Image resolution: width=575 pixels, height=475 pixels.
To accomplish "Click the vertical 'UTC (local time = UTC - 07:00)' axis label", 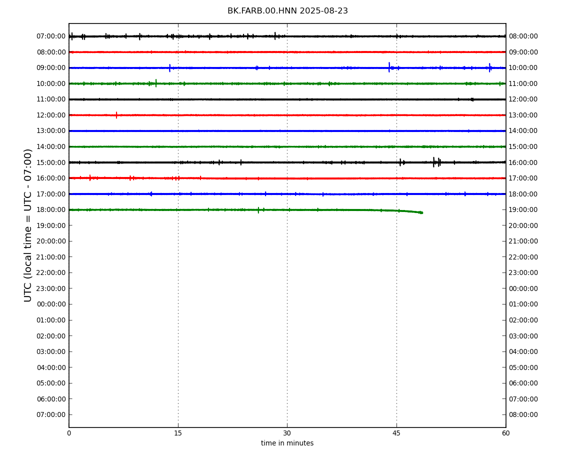I will click(x=28, y=225).
